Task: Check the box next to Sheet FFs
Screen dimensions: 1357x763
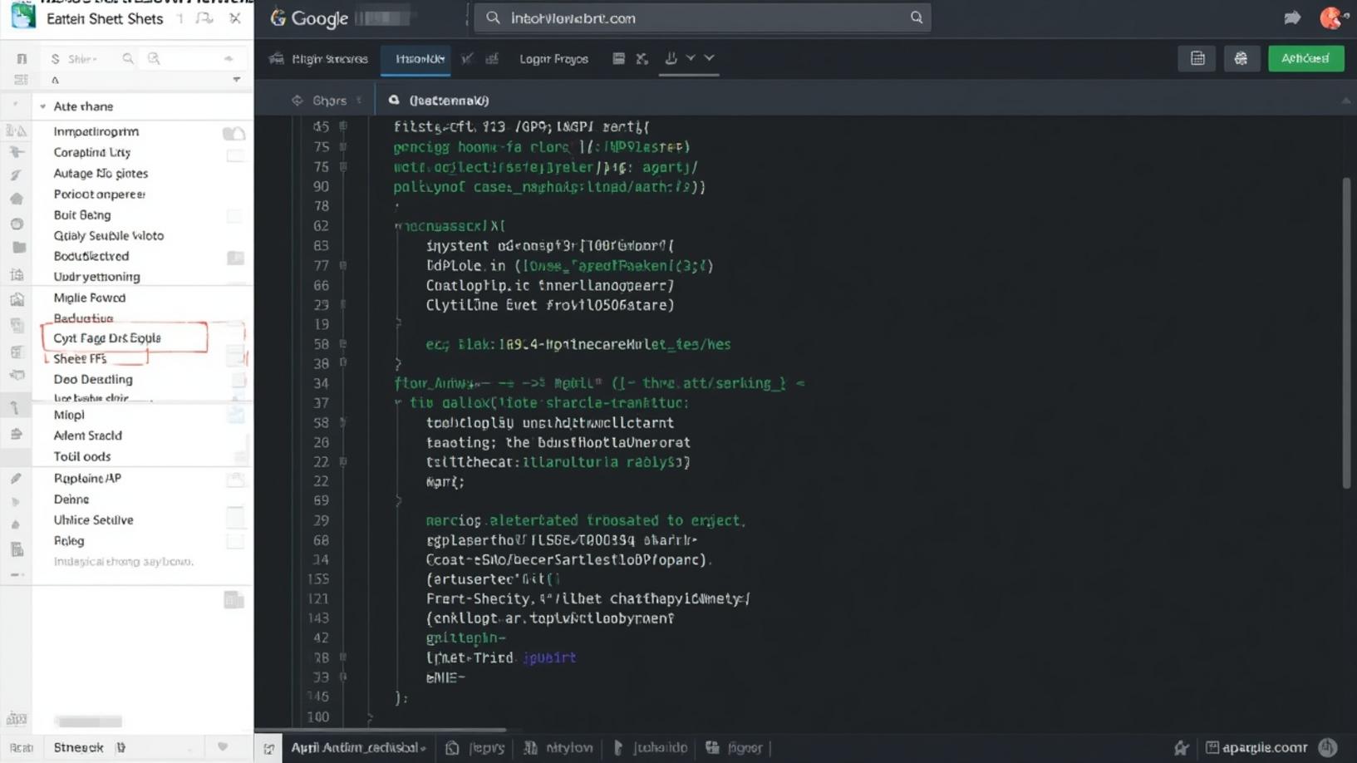Action: [x=236, y=358]
